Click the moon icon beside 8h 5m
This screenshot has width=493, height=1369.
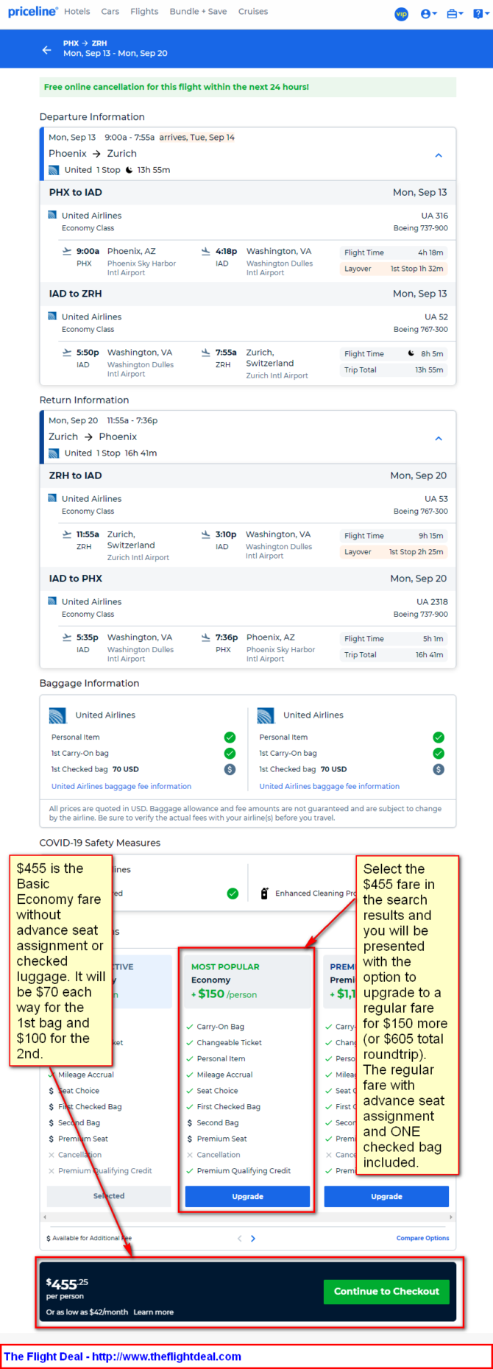[x=411, y=353]
